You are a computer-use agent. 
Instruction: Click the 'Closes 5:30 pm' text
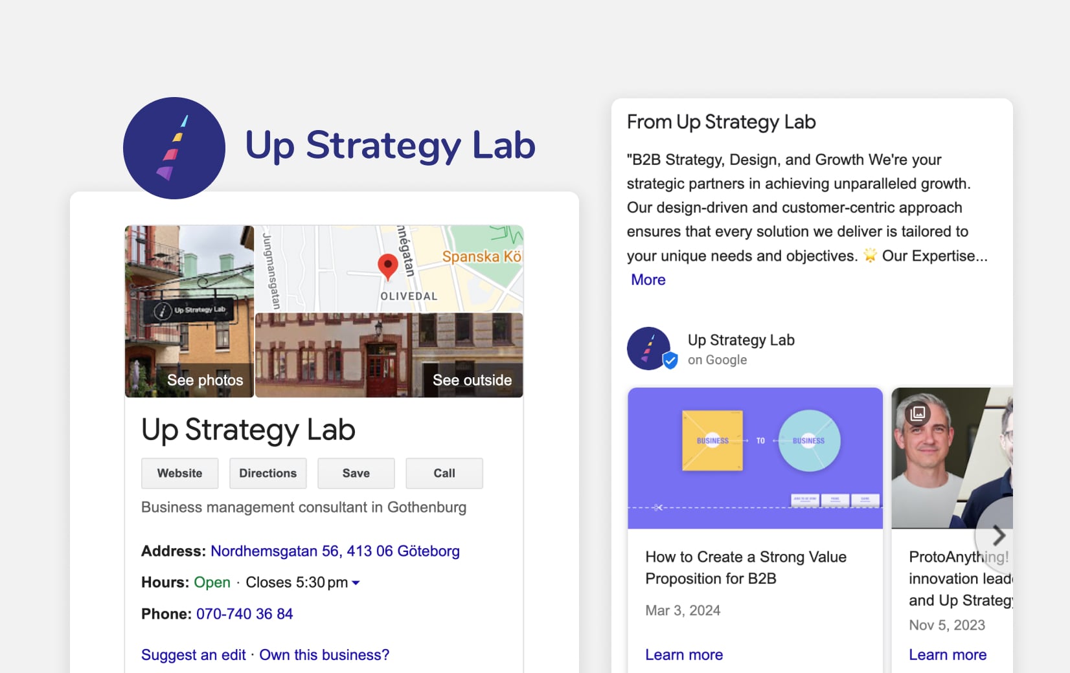297,582
